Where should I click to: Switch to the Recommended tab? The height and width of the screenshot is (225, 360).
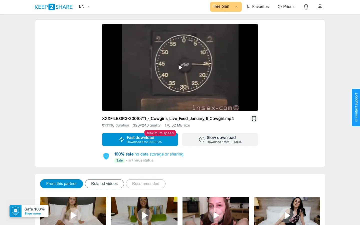[146, 184]
